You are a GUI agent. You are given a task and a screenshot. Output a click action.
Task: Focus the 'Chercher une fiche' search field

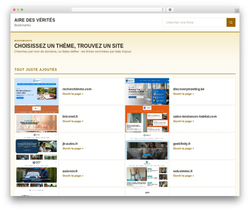(194, 22)
